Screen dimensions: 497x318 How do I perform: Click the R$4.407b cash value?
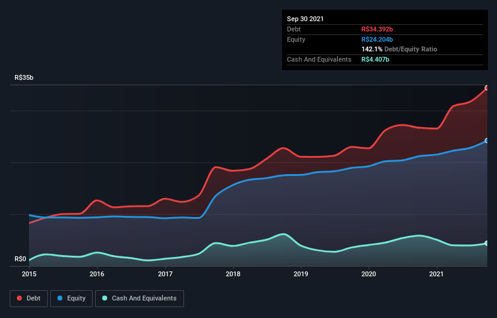tap(375, 59)
